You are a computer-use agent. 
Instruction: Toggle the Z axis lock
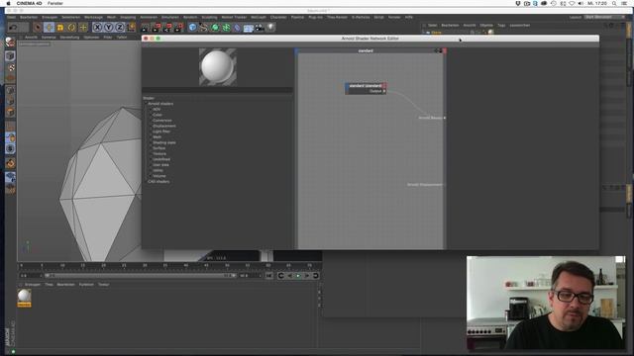coord(120,28)
